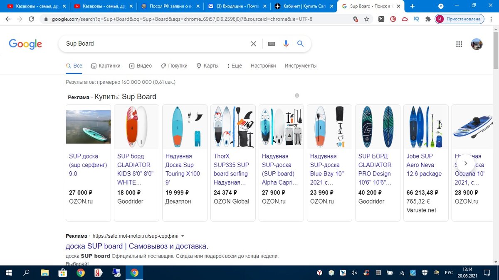
Task: Open ThorX SUP335 SUP board link
Action: [x=231, y=169]
